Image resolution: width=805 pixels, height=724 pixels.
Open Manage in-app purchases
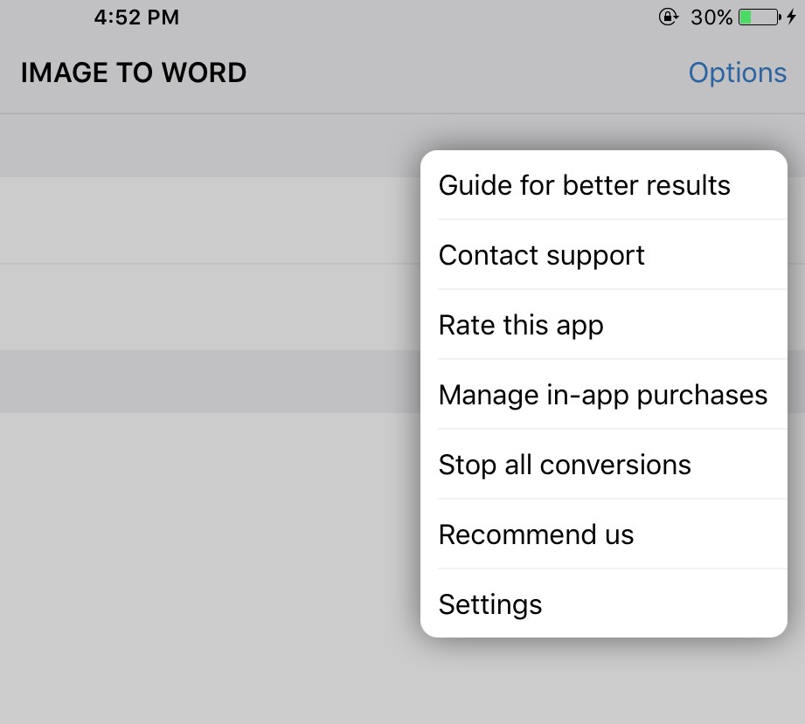click(602, 395)
